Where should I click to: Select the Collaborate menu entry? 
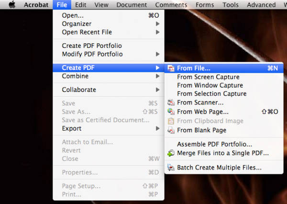click(109, 90)
